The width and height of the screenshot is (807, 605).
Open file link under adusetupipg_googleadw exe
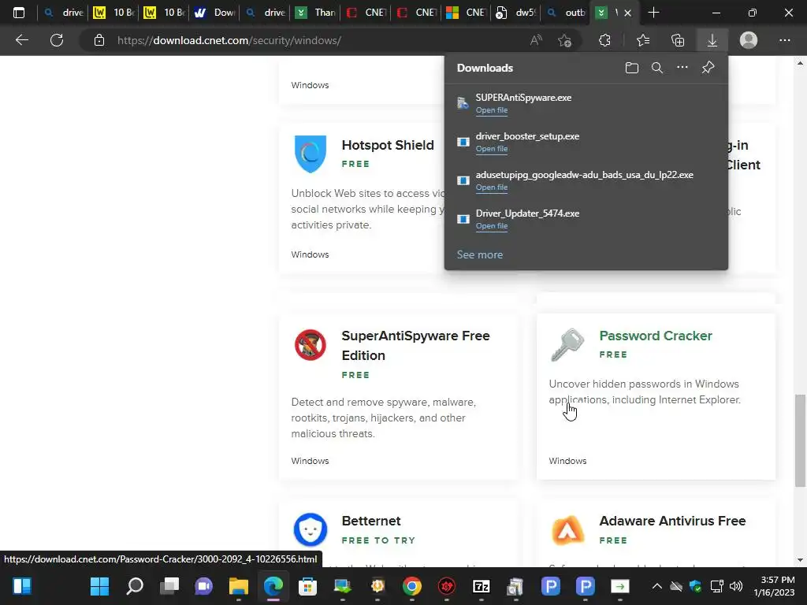(x=492, y=187)
